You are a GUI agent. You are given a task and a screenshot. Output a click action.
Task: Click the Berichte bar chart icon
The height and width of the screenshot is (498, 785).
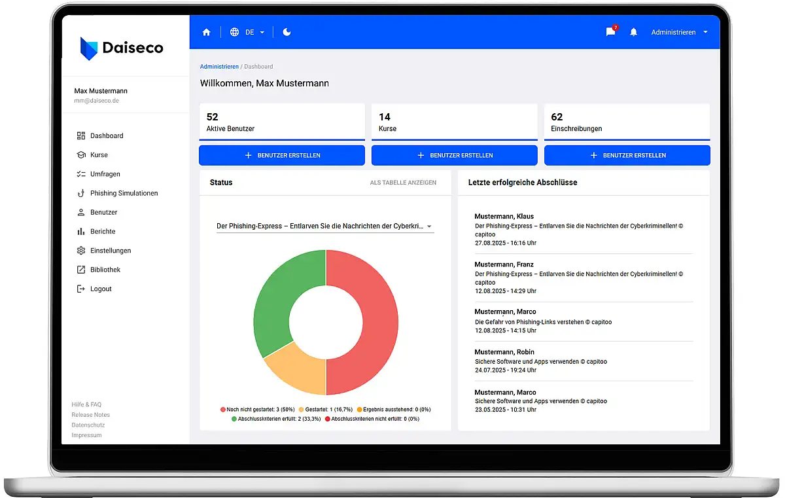pyautogui.click(x=81, y=232)
